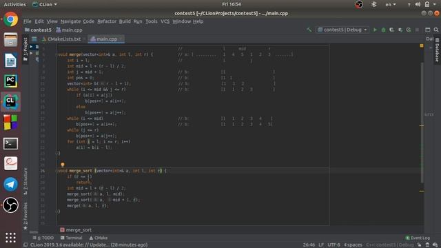The height and width of the screenshot is (248, 441).
Task: Toggle the 6: TODO tool window
Action: (43, 238)
